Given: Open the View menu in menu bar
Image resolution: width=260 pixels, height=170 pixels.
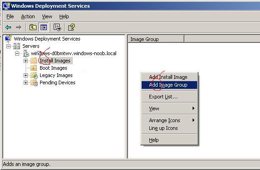Looking at the screenshot, I should tap(47, 16).
